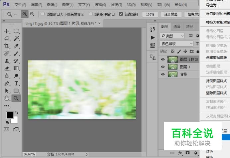The width and height of the screenshot is (230, 158).
Task: Select the Brush tool
Action: 16,54
